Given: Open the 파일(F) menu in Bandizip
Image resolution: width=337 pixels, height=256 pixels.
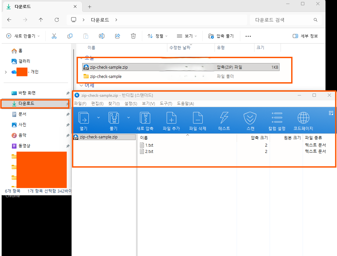Looking at the screenshot, I should [80, 103].
